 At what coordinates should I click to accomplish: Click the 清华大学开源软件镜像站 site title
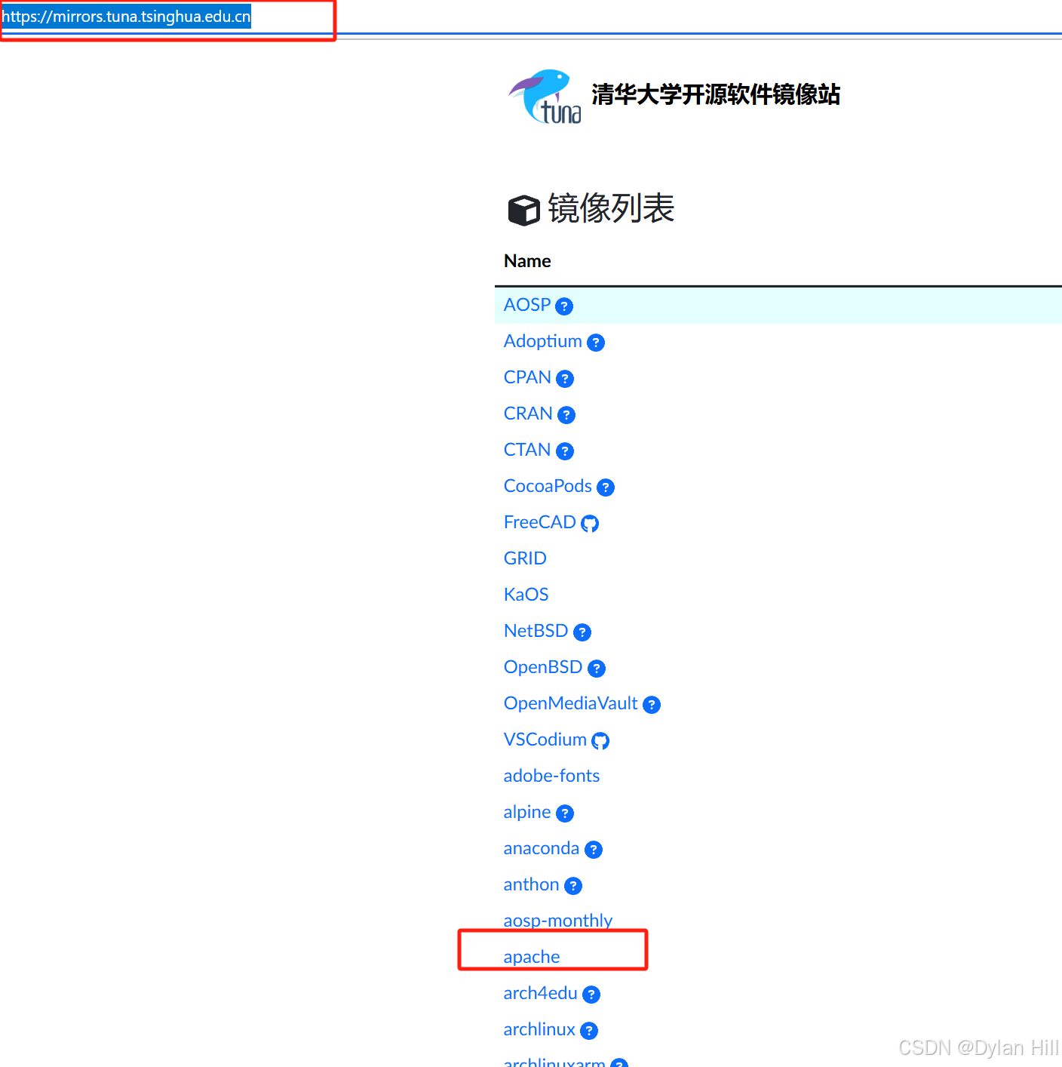tap(716, 95)
